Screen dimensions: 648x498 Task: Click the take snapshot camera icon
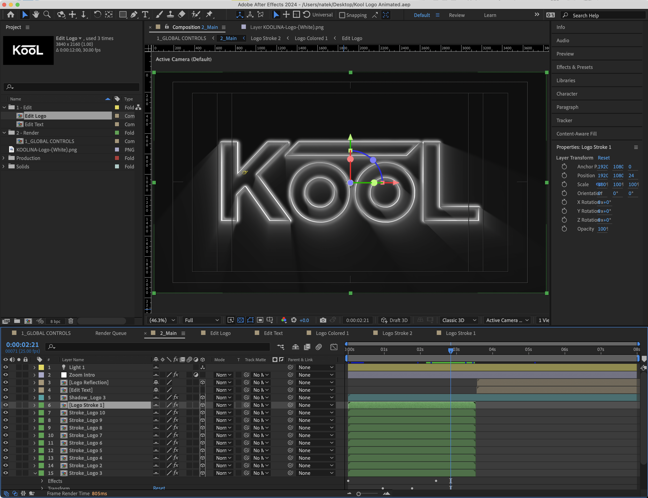tap(323, 320)
